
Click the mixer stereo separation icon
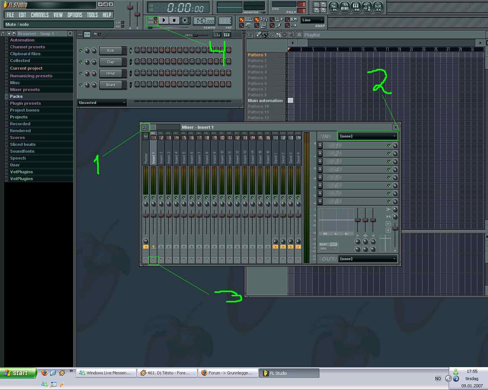[388, 217]
